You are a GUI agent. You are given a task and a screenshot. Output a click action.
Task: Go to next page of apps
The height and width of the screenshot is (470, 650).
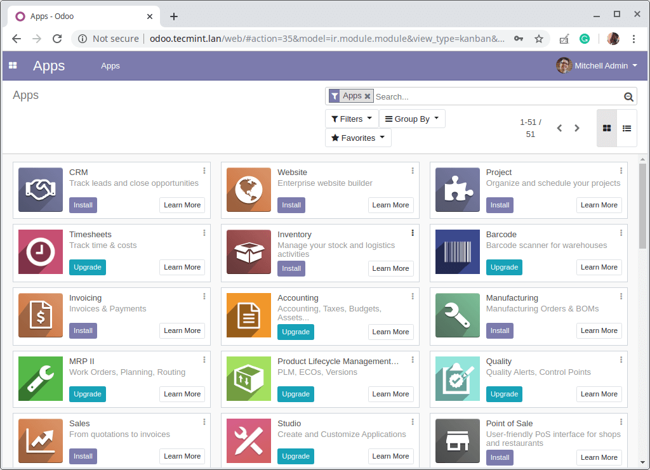click(576, 128)
